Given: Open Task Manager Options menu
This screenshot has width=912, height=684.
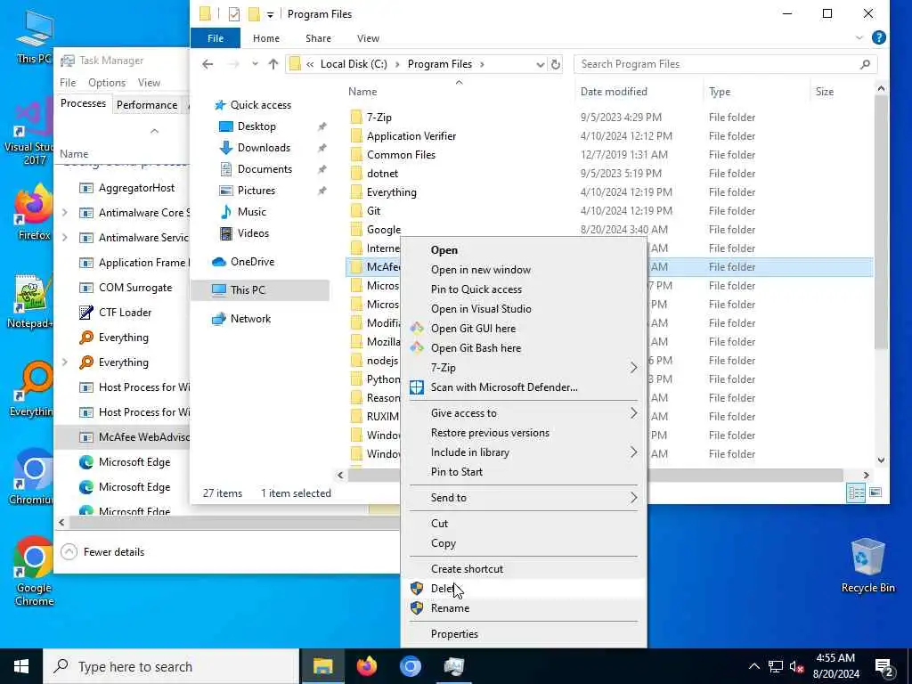Looking at the screenshot, I should tap(107, 83).
